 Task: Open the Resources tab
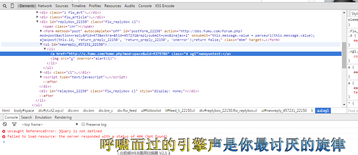click(113, 6)
